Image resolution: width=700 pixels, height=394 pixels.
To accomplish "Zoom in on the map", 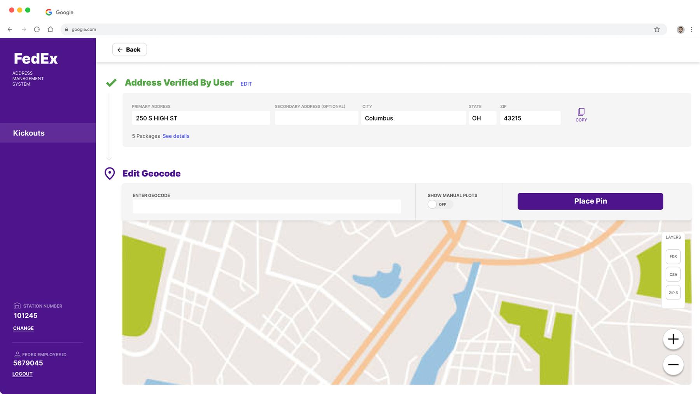I will click(673, 339).
